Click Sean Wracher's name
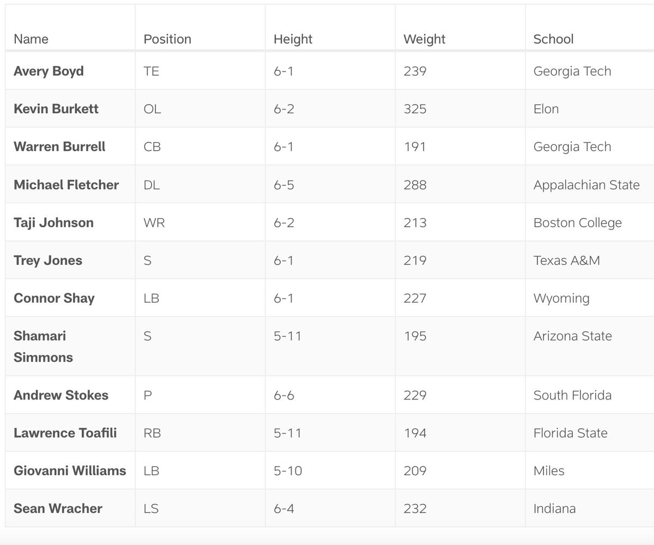 (58, 508)
